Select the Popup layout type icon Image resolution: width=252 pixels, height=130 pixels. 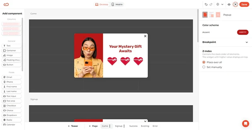point(205,15)
